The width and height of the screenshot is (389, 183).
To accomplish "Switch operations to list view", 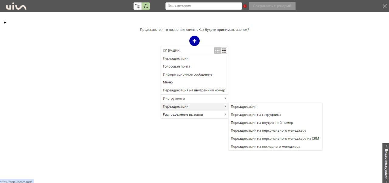I will (x=224, y=51).
